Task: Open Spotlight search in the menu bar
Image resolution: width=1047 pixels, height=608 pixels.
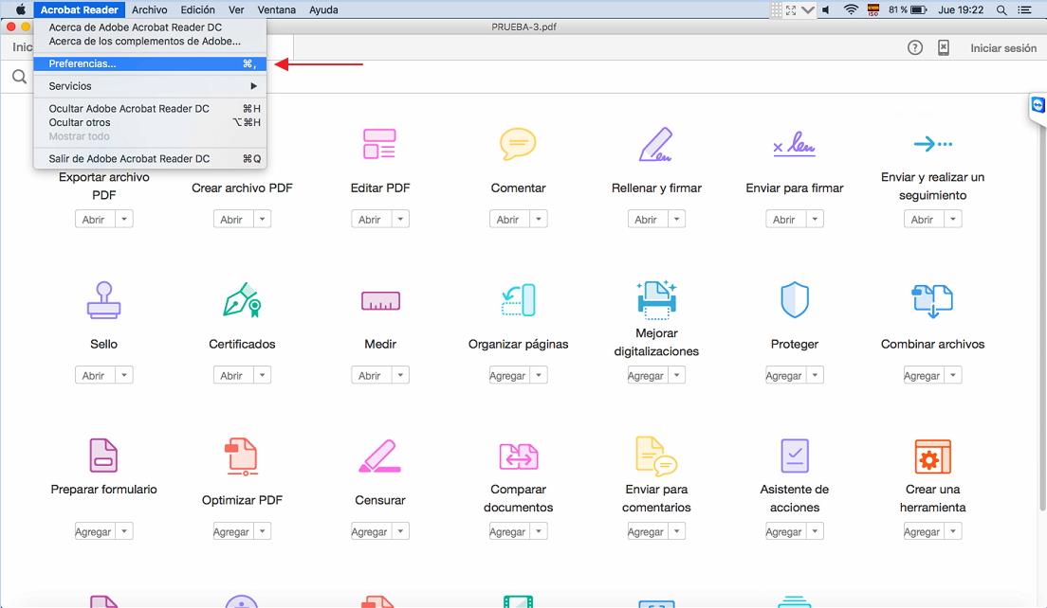Action: 1001,10
